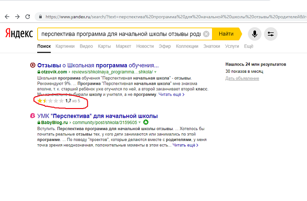Screen dimensions: 307x201
Task: Switch to the Карты tab
Action: click(104, 46)
